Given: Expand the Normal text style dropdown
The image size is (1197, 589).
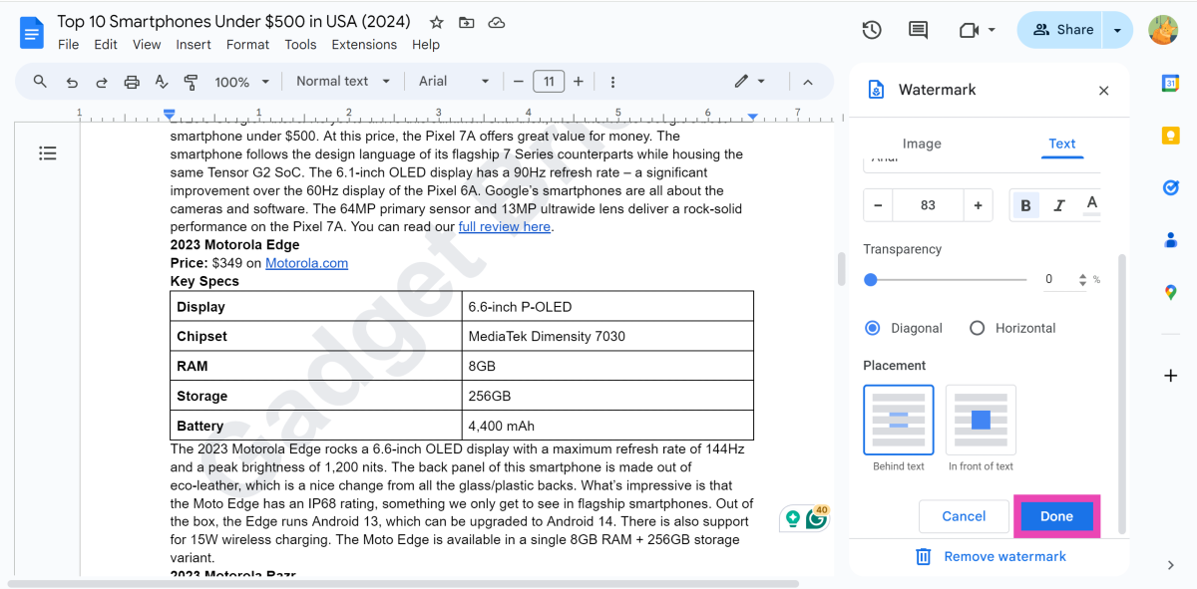Looking at the screenshot, I should pyautogui.click(x=342, y=82).
